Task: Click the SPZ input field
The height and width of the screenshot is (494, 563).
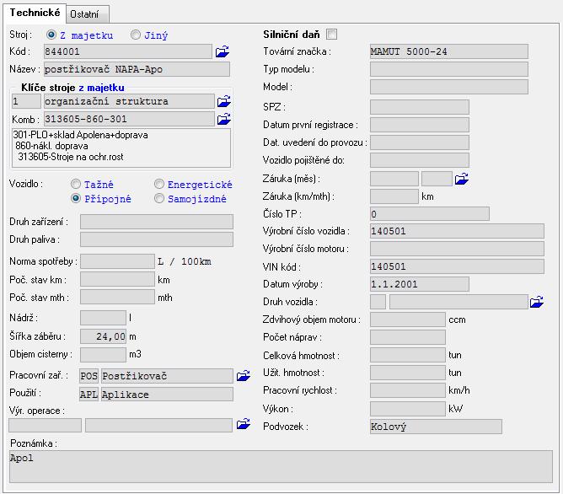Action: click(x=420, y=107)
